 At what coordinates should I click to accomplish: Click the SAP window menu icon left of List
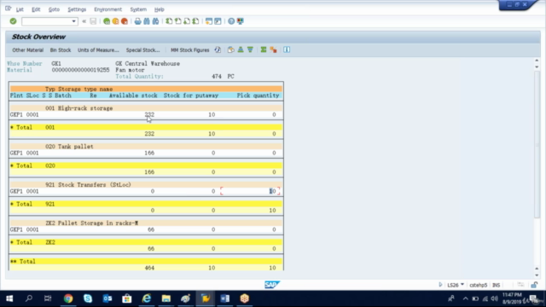tap(9, 9)
